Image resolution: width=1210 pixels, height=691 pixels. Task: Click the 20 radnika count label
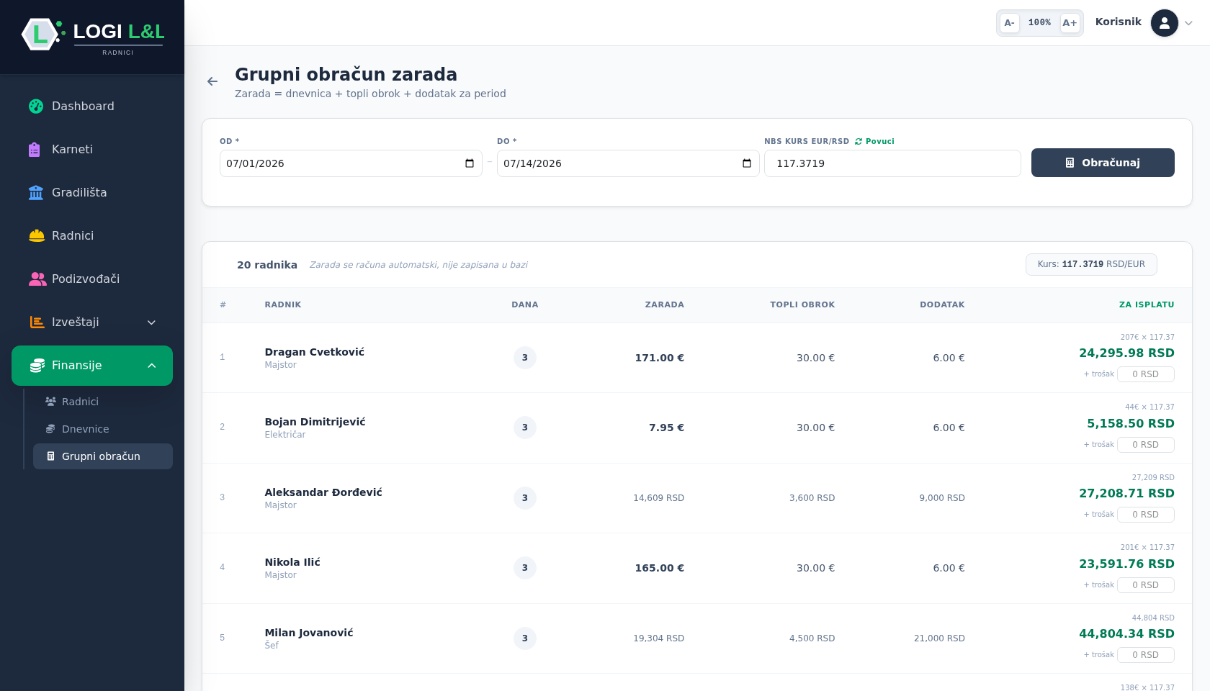[267, 265]
